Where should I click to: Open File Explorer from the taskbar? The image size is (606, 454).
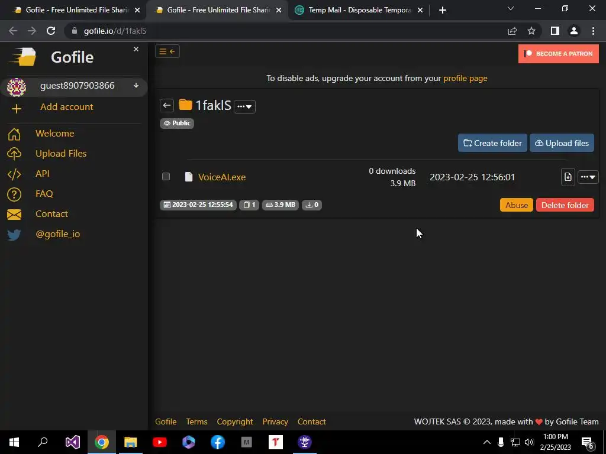click(131, 442)
